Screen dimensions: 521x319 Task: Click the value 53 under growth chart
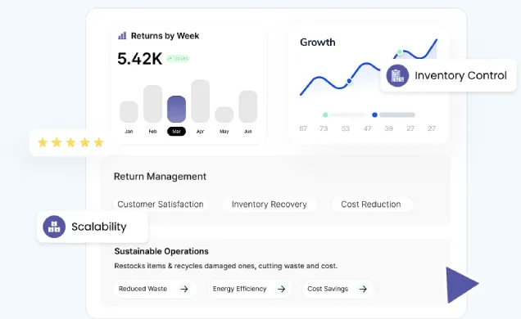click(x=346, y=128)
